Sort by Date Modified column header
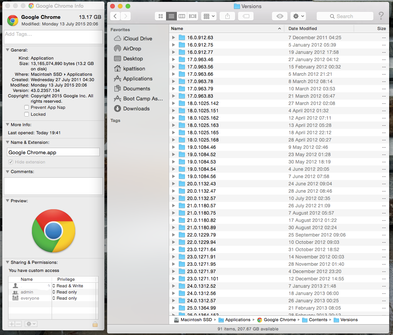This screenshot has width=393, height=335. tap(319, 28)
